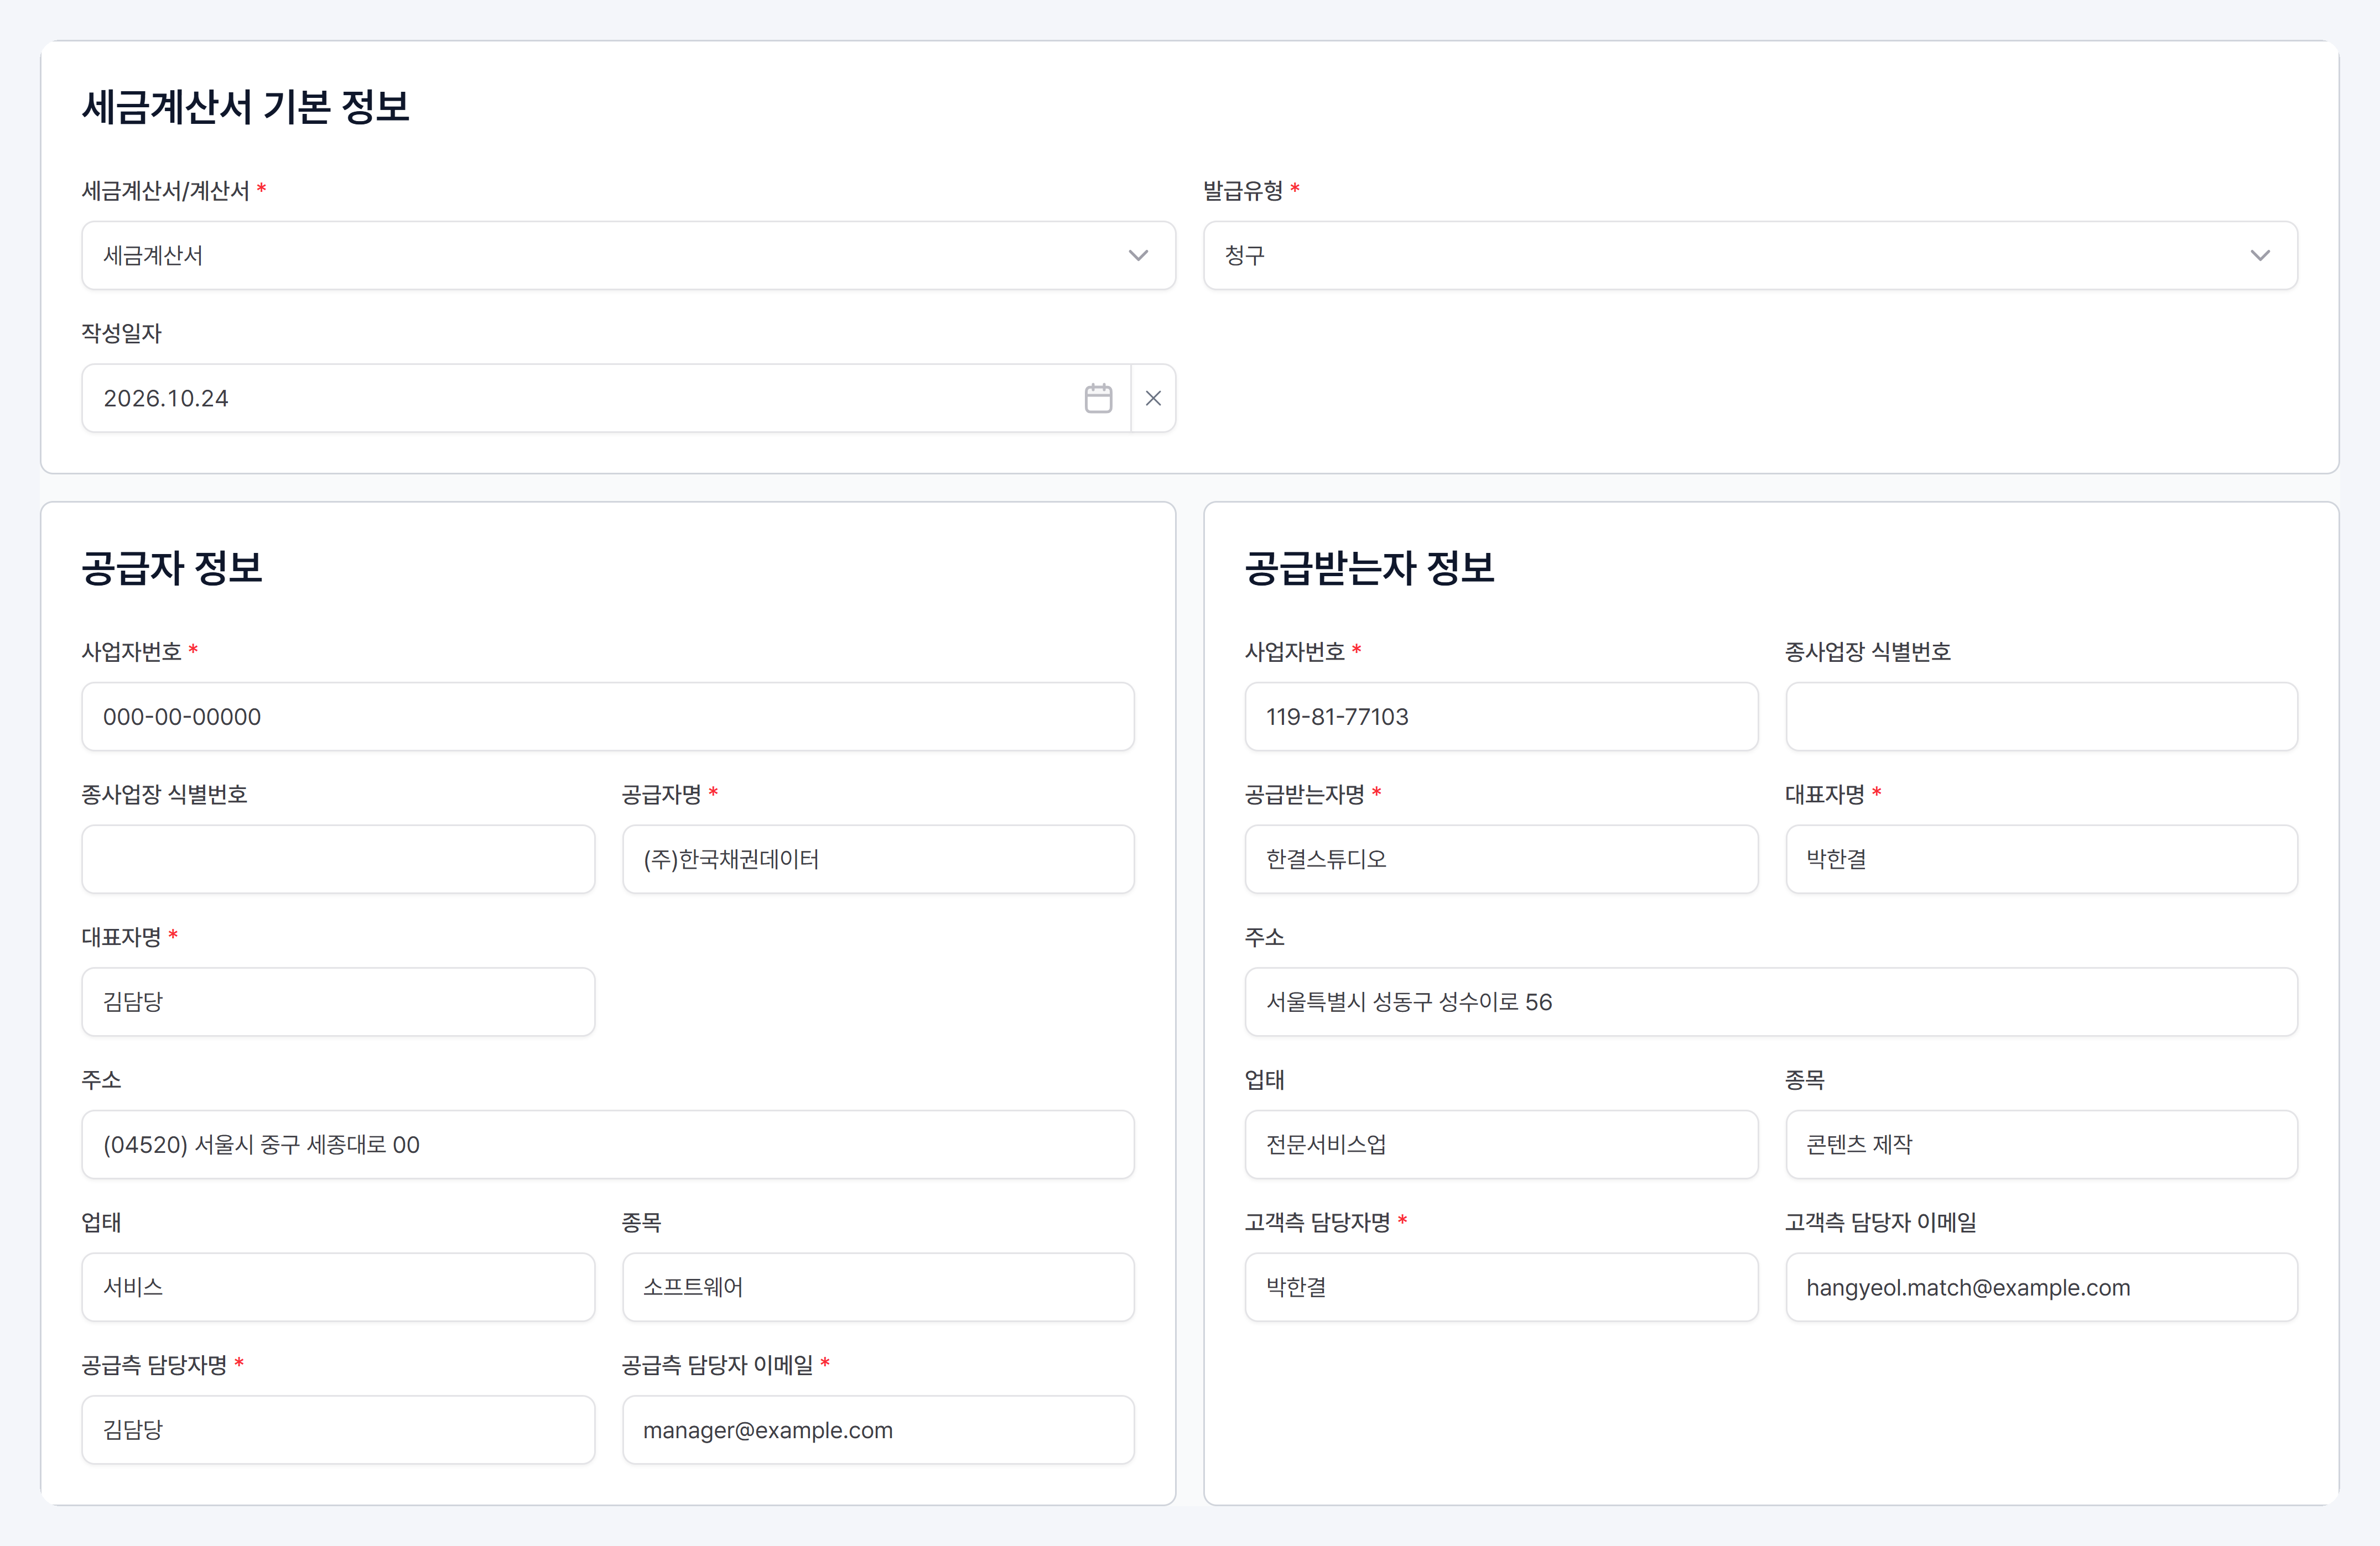Click the recipient 대표자명 field 박한결
The image size is (2380, 1546).
pyautogui.click(x=2041, y=859)
